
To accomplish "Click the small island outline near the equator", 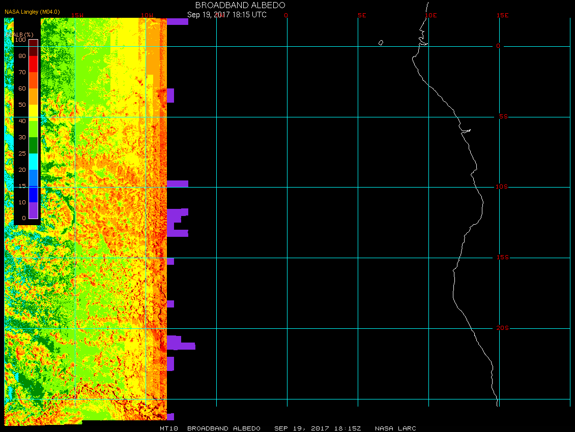I will pos(381,43).
